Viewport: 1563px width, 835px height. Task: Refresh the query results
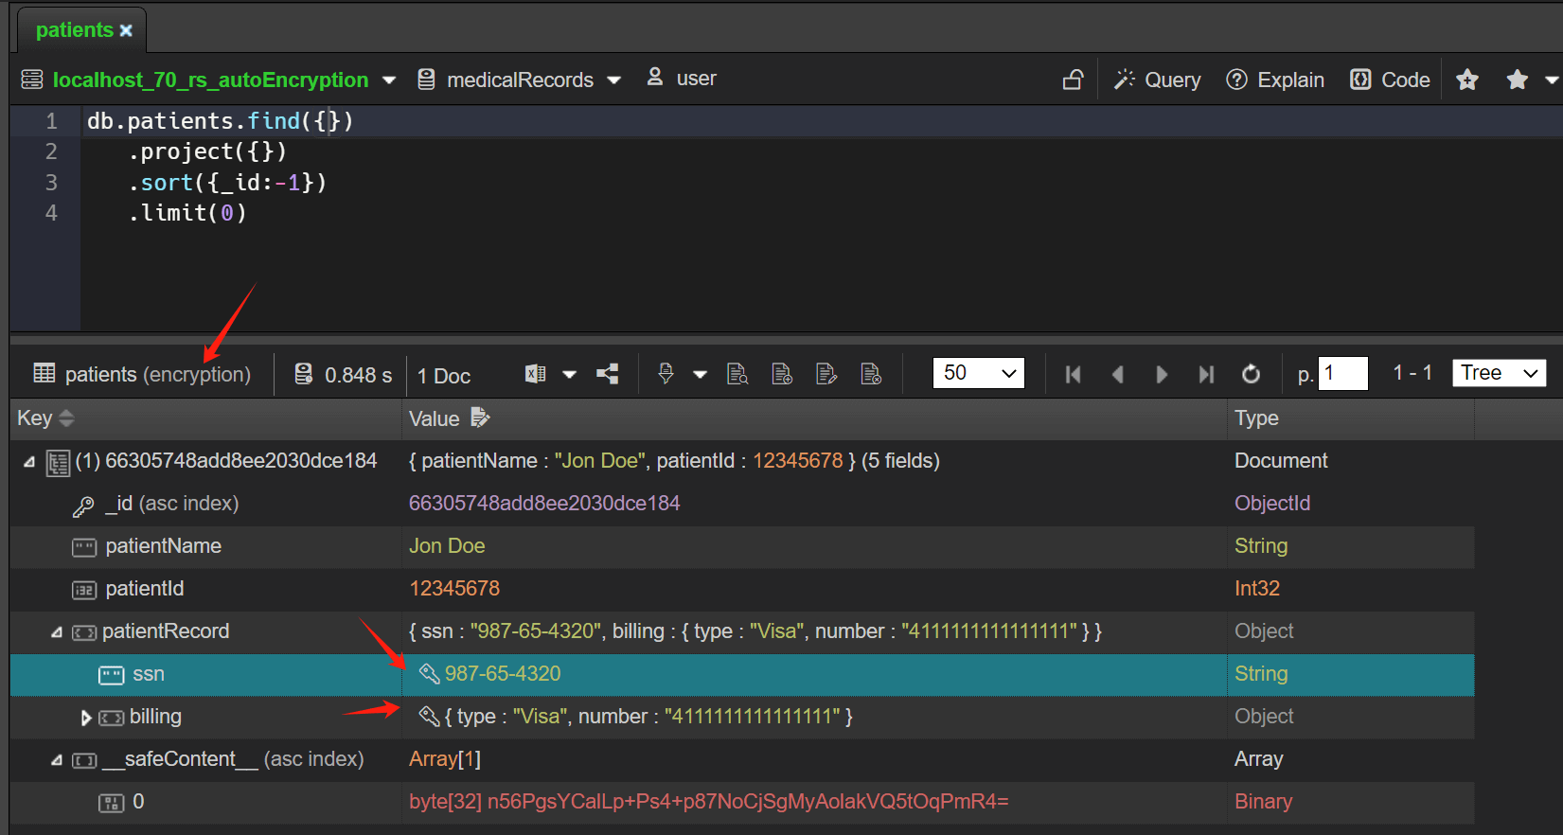(x=1251, y=375)
